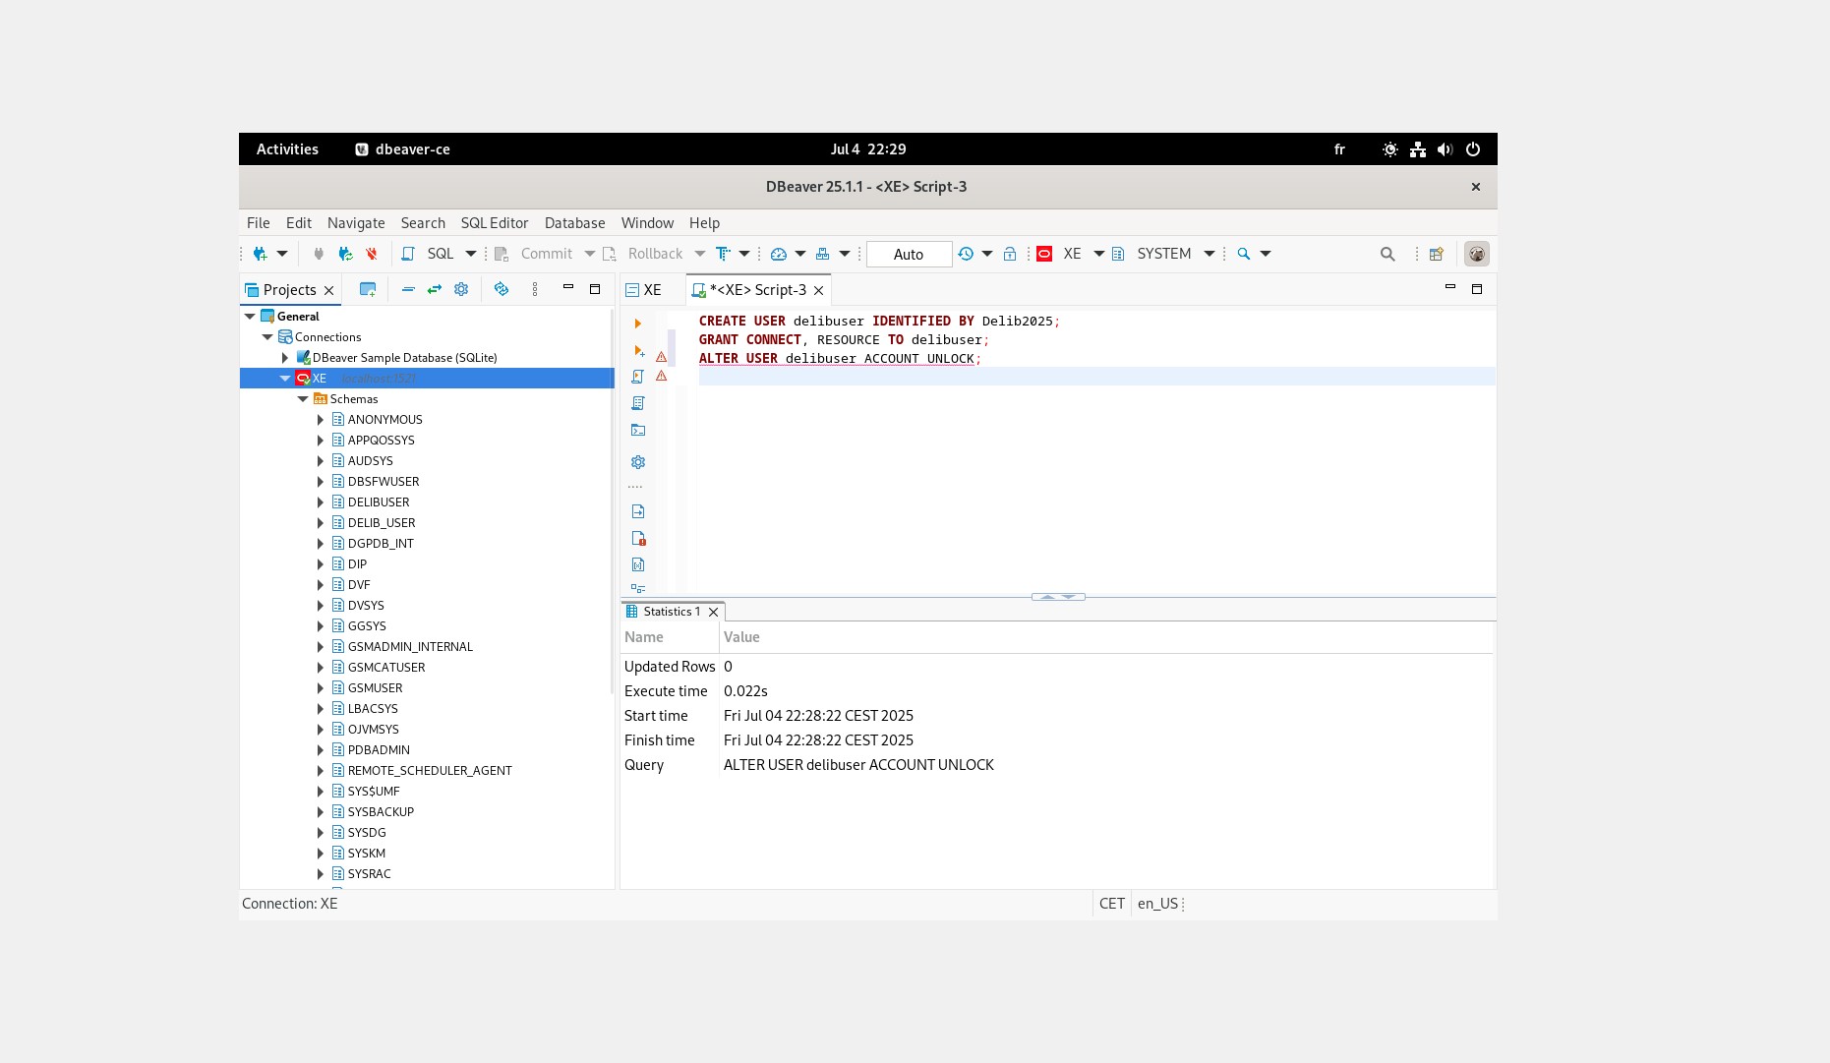The image size is (1830, 1063).
Task: Click the Auto commit mode field
Action: tap(908, 255)
